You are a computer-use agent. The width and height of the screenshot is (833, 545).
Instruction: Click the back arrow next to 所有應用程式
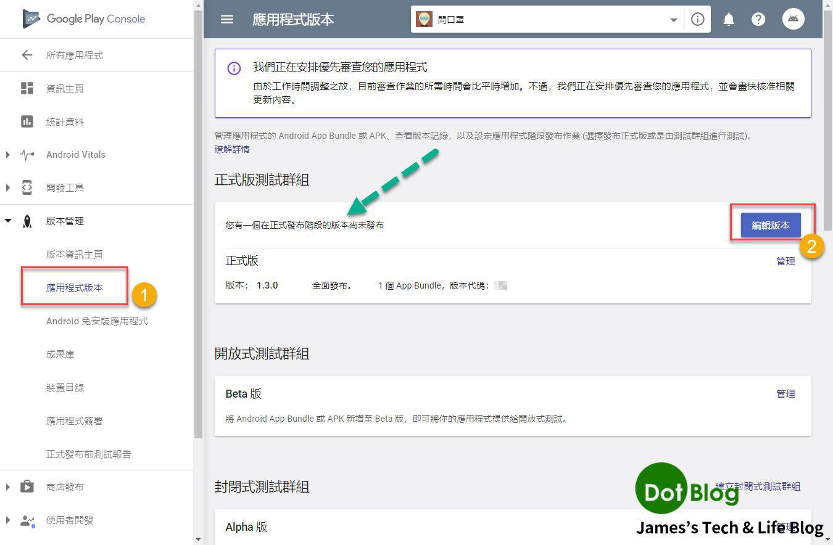27,55
